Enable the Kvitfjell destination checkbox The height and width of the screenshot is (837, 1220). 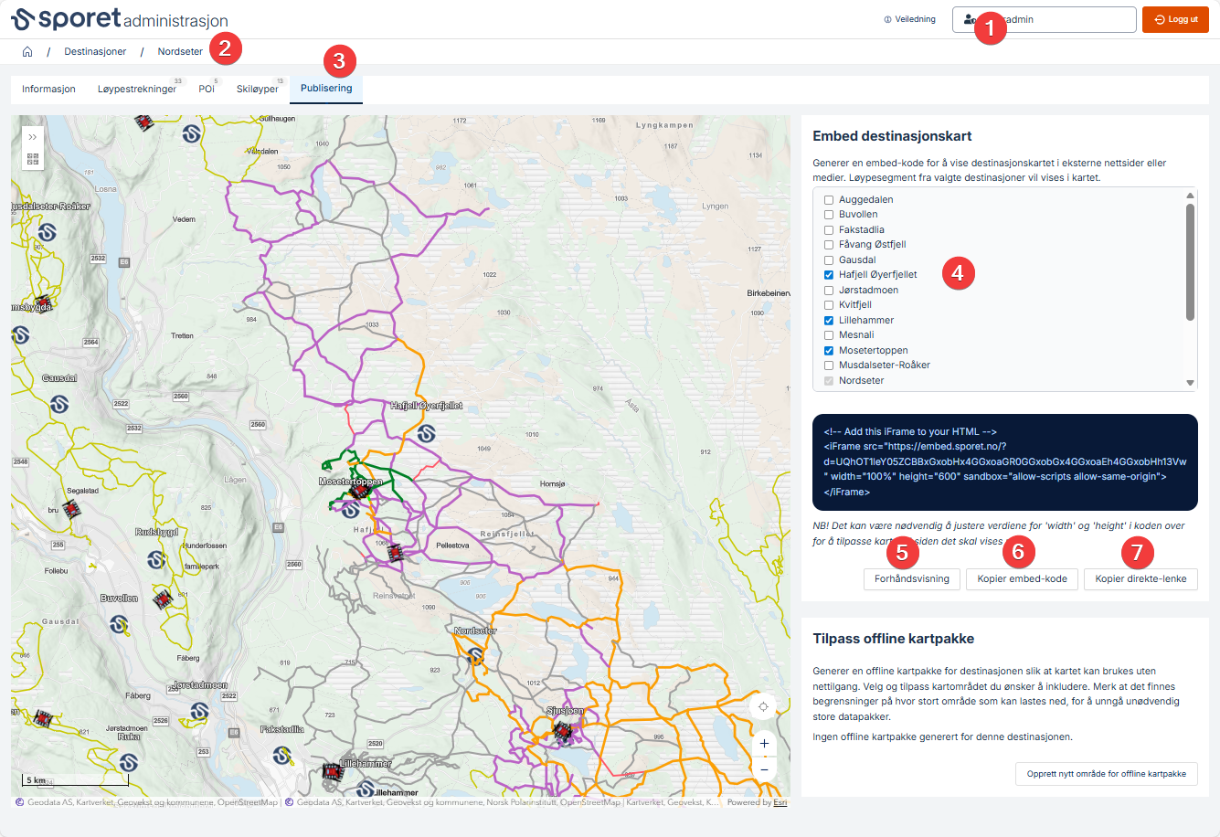829,305
